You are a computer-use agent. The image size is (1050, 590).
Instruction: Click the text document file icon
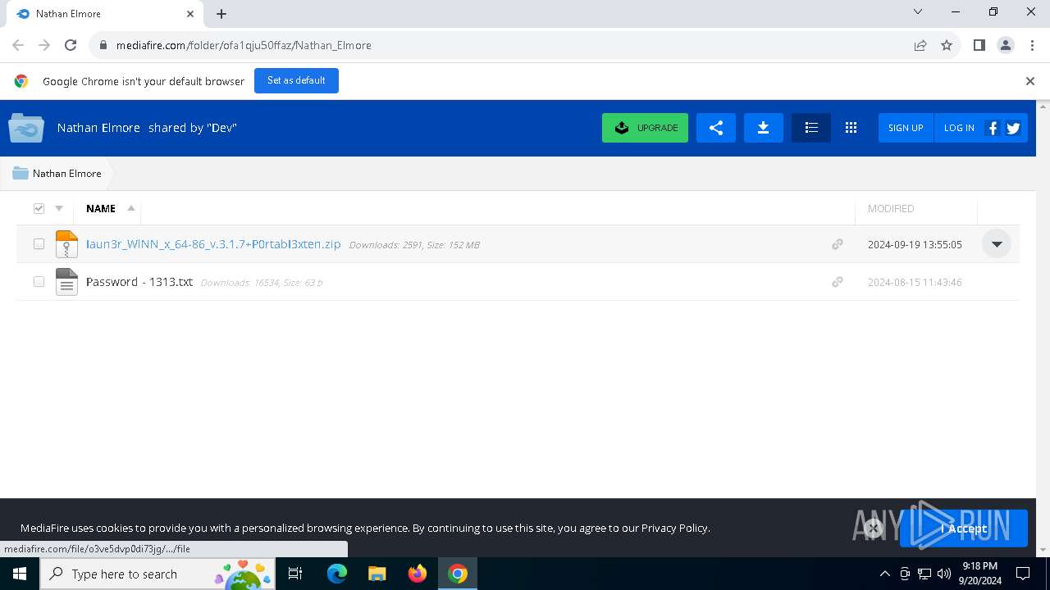(66, 282)
